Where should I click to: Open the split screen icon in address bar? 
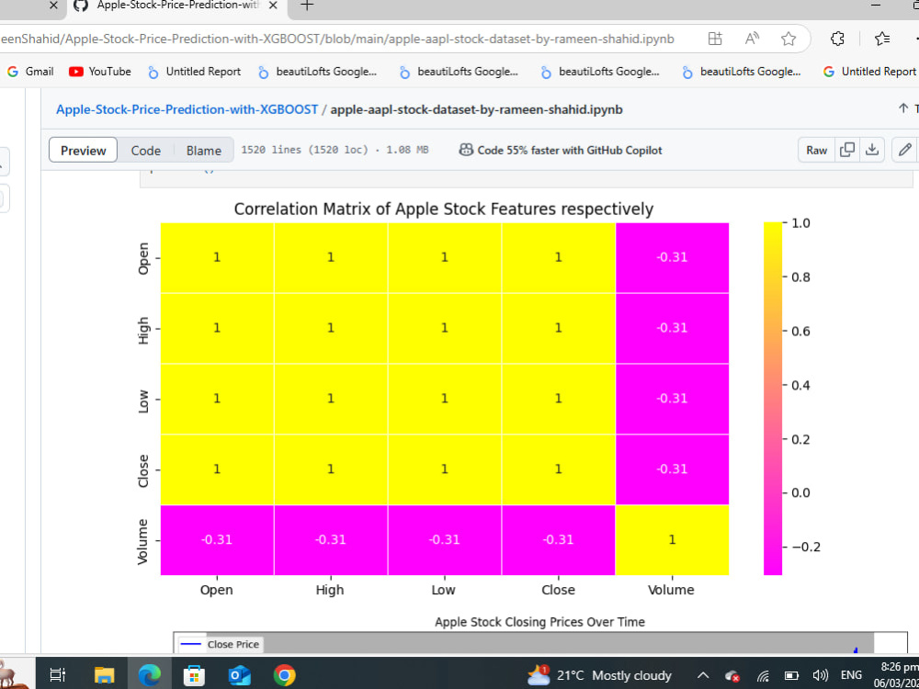pyautogui.click(x=715, y=39)
